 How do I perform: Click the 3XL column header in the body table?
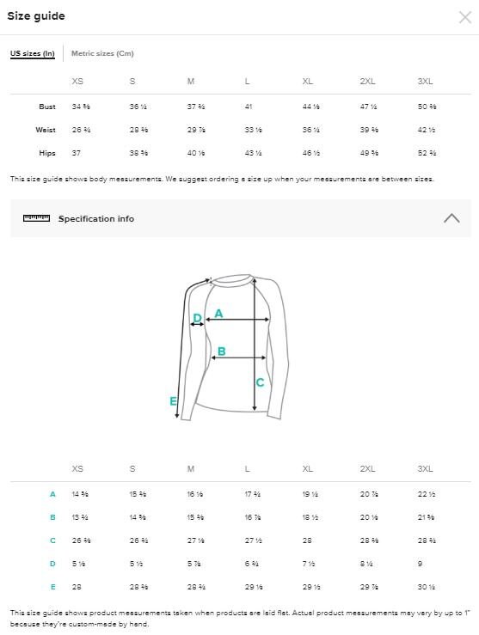coord(425,81)
